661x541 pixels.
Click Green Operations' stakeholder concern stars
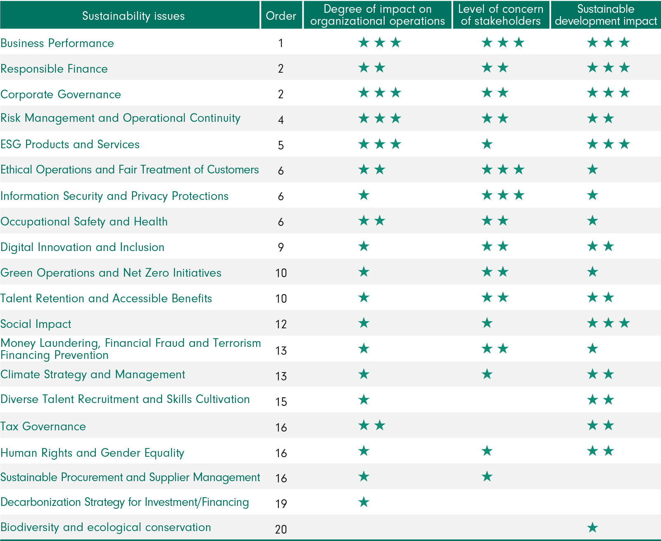[x=495, y=272]
